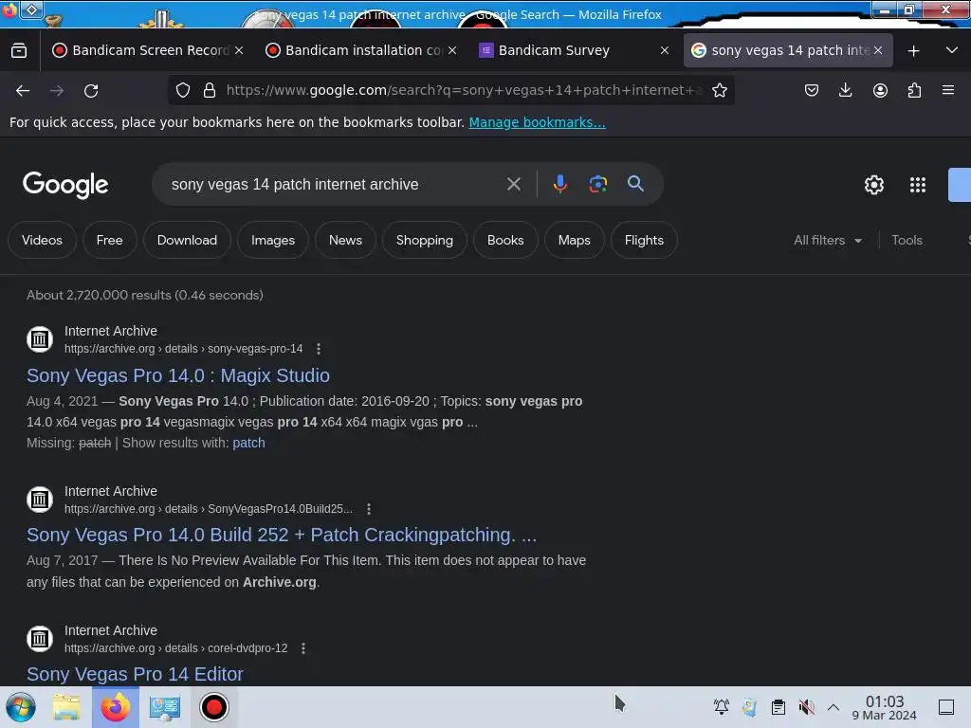Close the Bandicam Survey tab
Viewport: 971px width, 728px height.
[665, 50]
